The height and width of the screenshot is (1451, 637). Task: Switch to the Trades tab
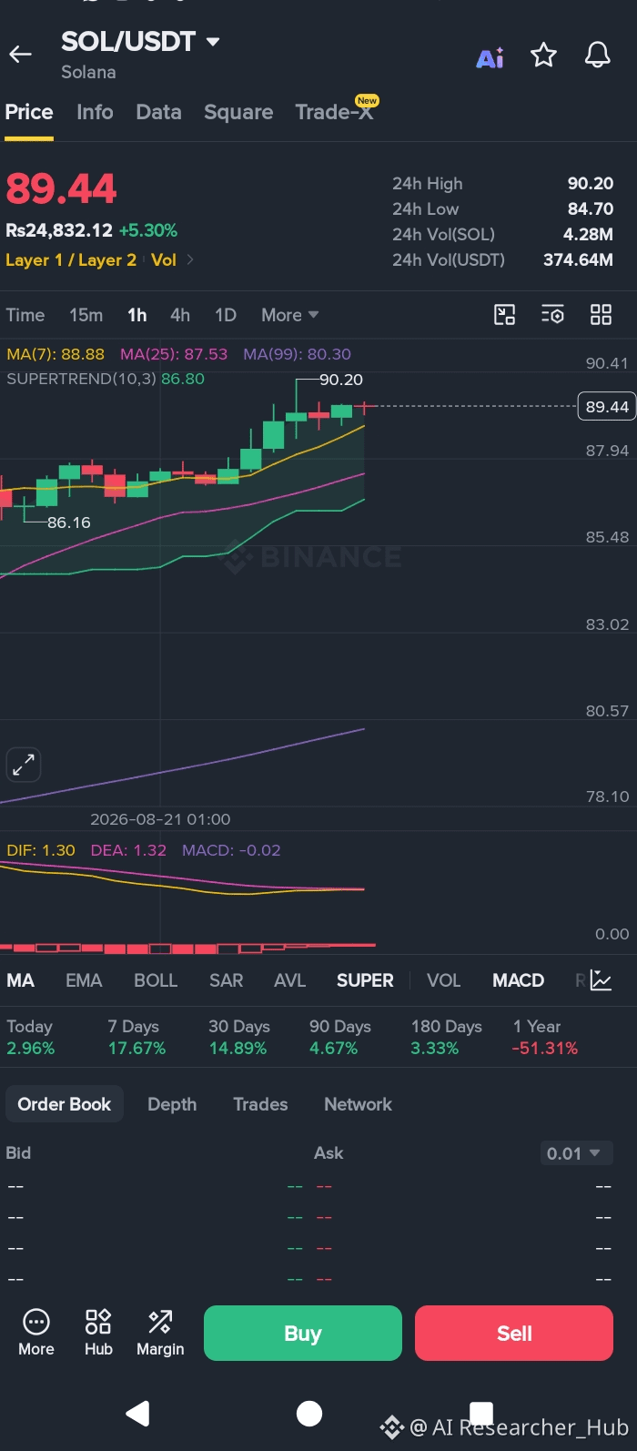tap(260, 1104)
